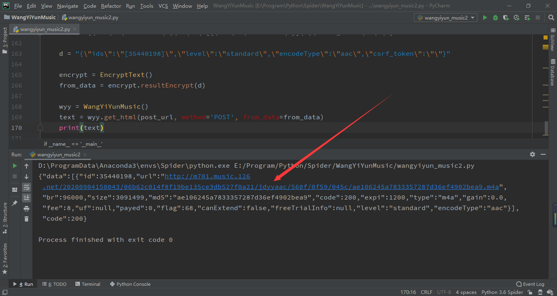The width and height of the screenshot is (557, 296).
Task: Open the Window menu
Action: (182, 6)
